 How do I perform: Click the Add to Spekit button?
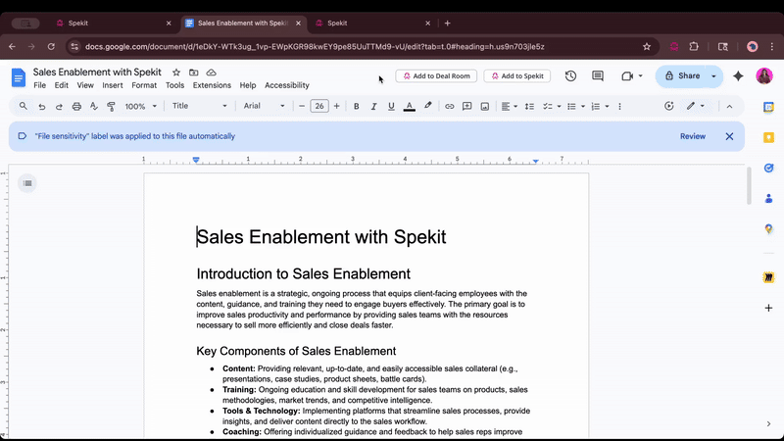pos(516,75)
